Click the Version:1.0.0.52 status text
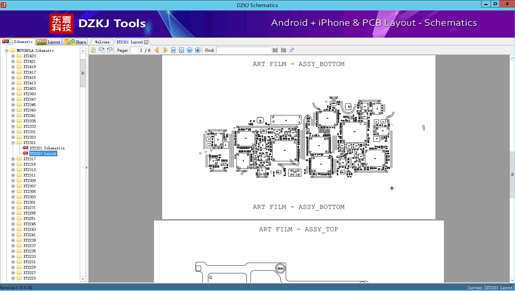Viewport: 515px width, 291px height. [x=16, y=288]
